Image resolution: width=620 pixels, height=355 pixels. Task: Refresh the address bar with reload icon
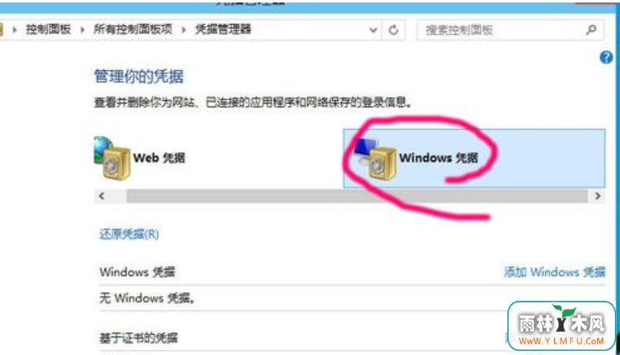[393, 30]
